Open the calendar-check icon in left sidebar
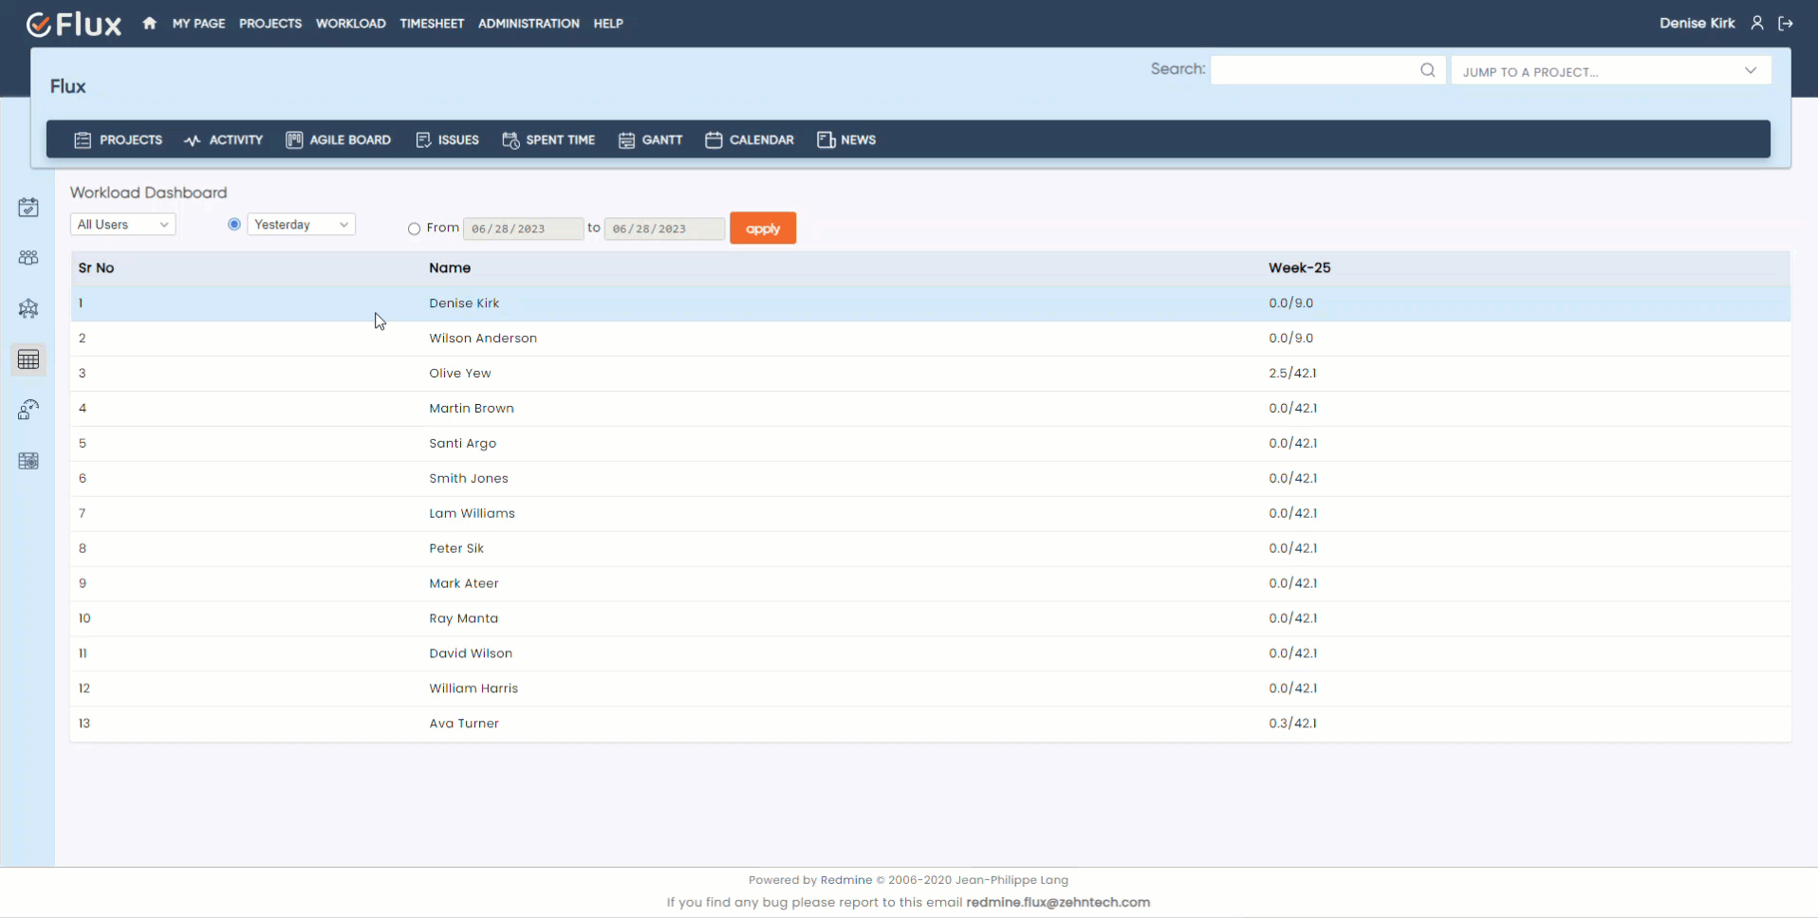The image size is (1818, 918). 28,208
